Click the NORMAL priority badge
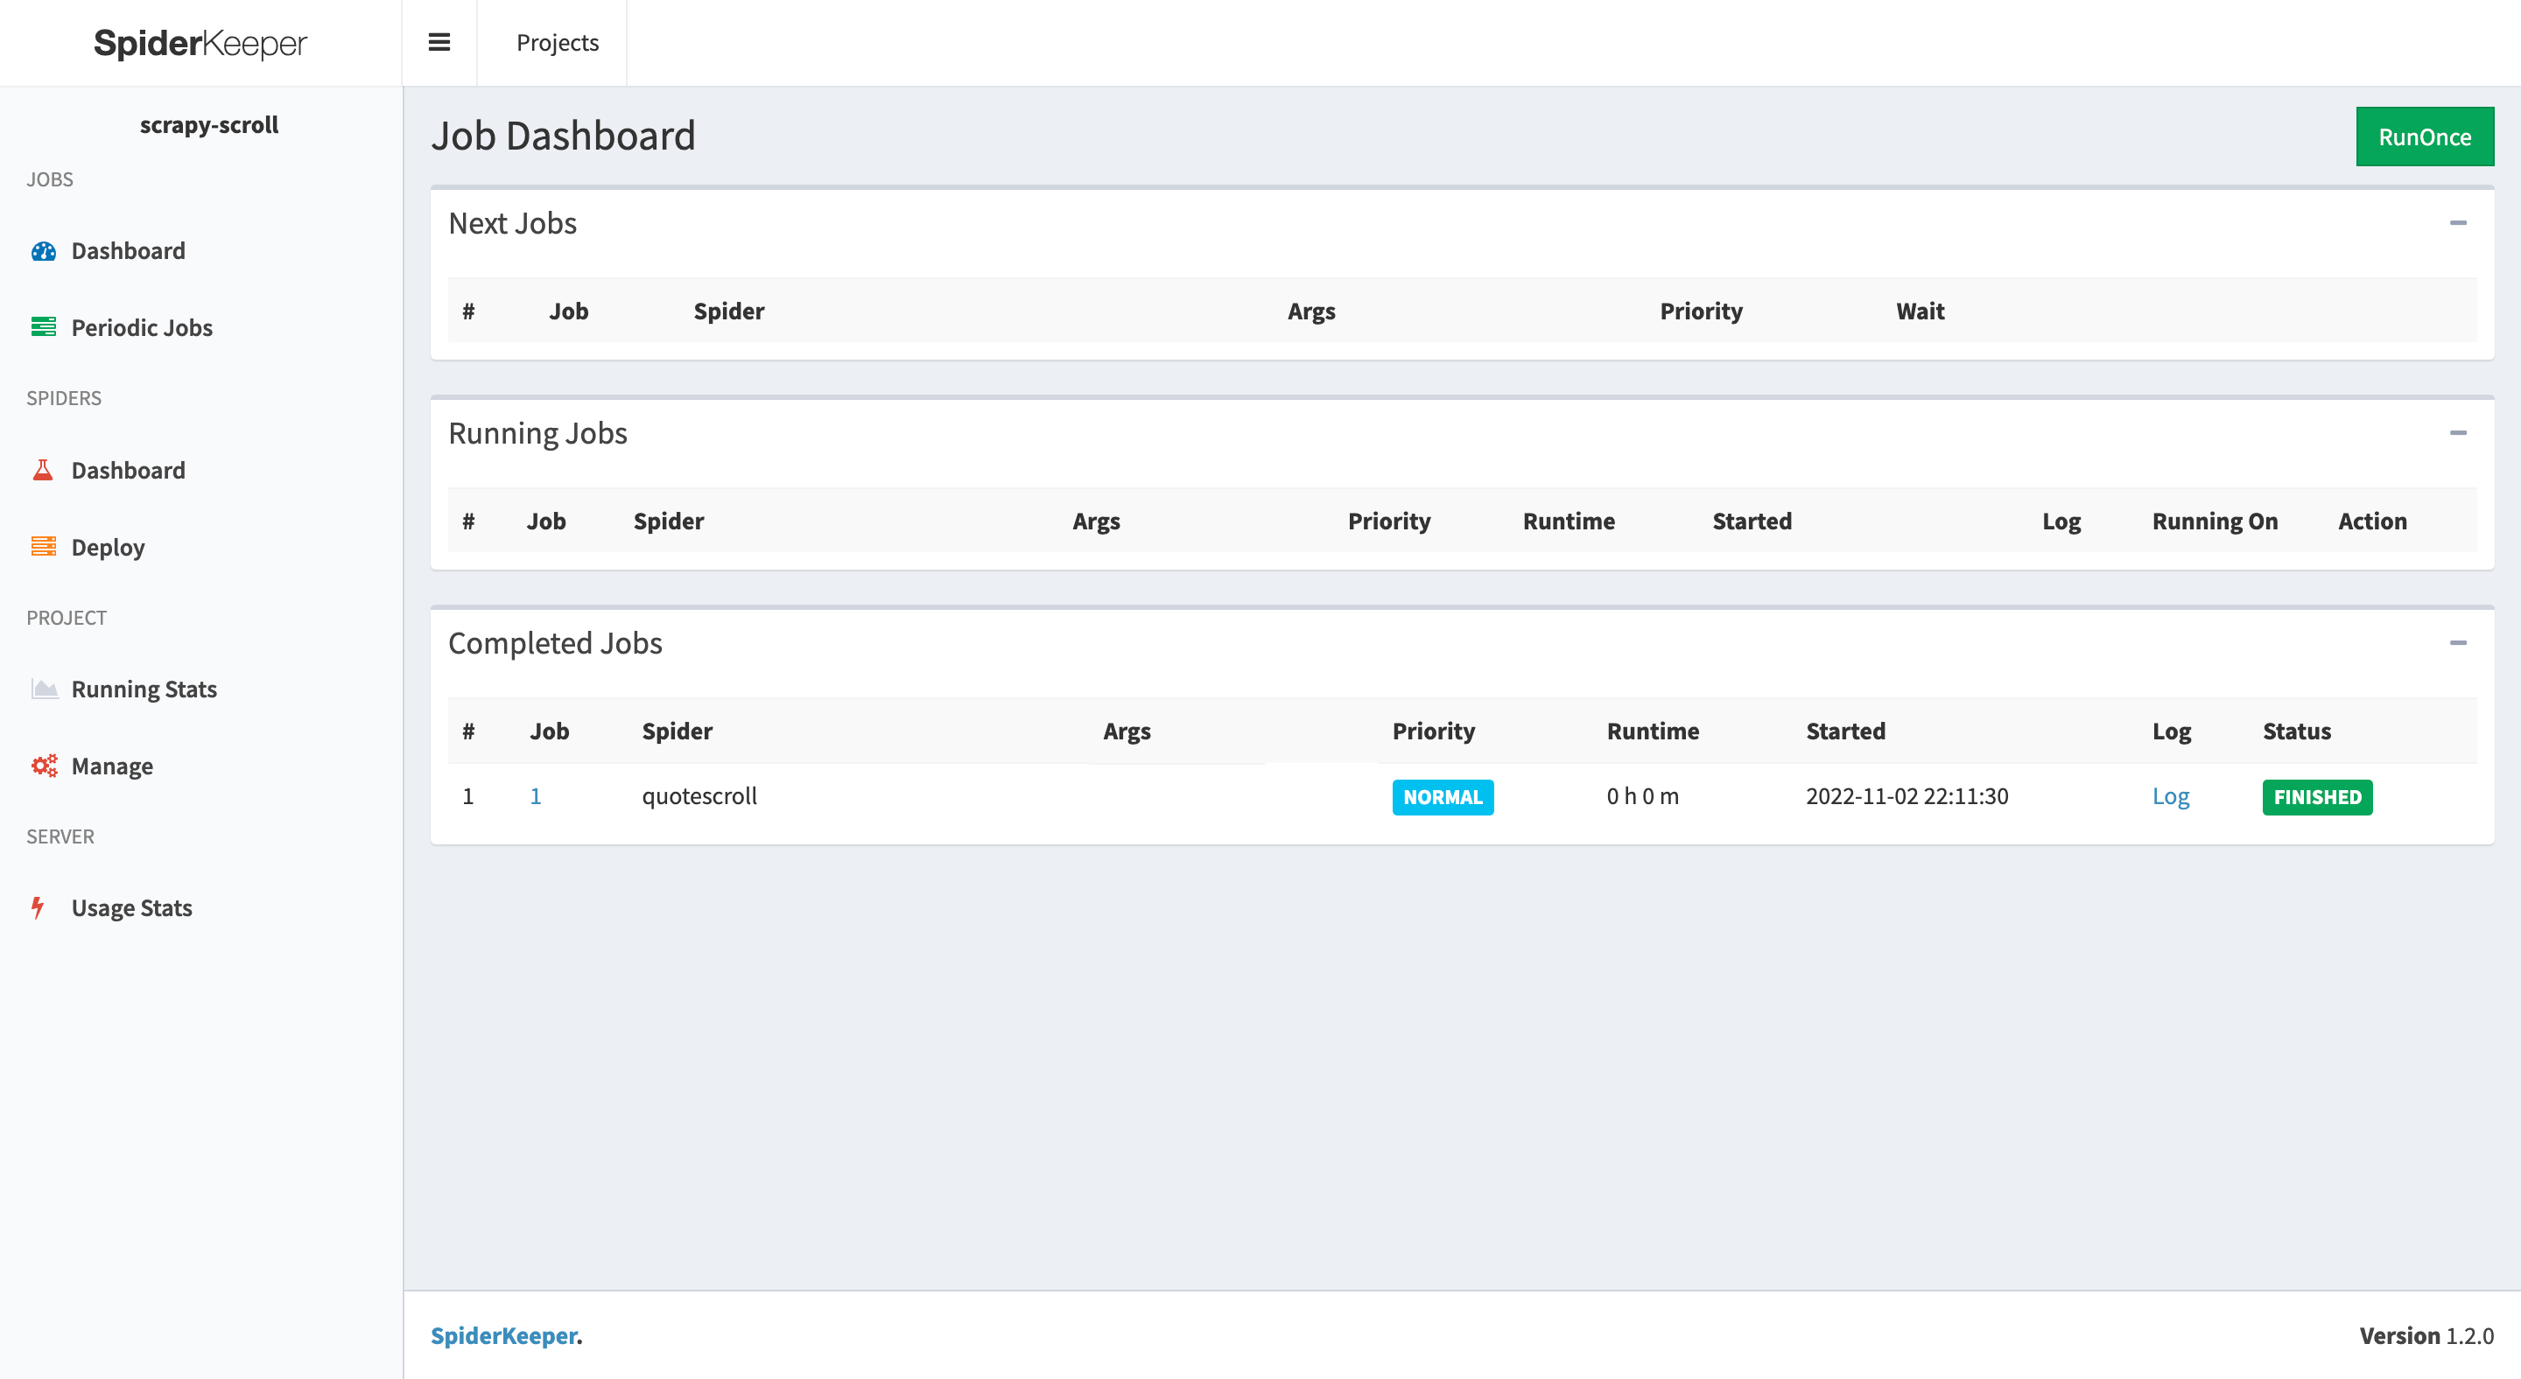The width and height of the screenshot is (2521, 1379). (x=1443, y=797)
